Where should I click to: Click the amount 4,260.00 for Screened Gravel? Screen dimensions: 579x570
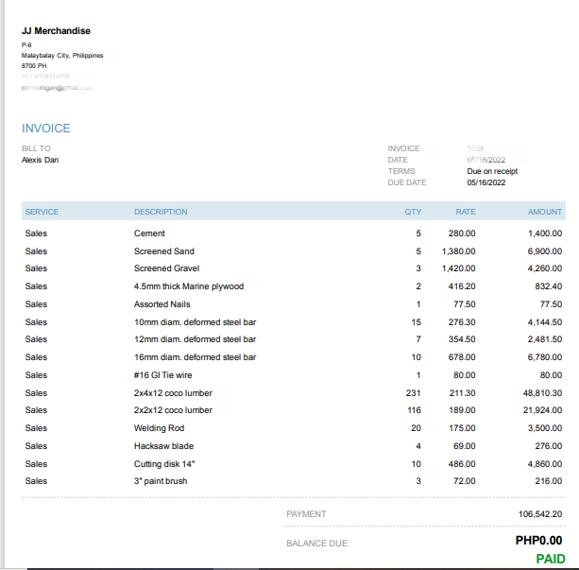(x=545, y=268)
